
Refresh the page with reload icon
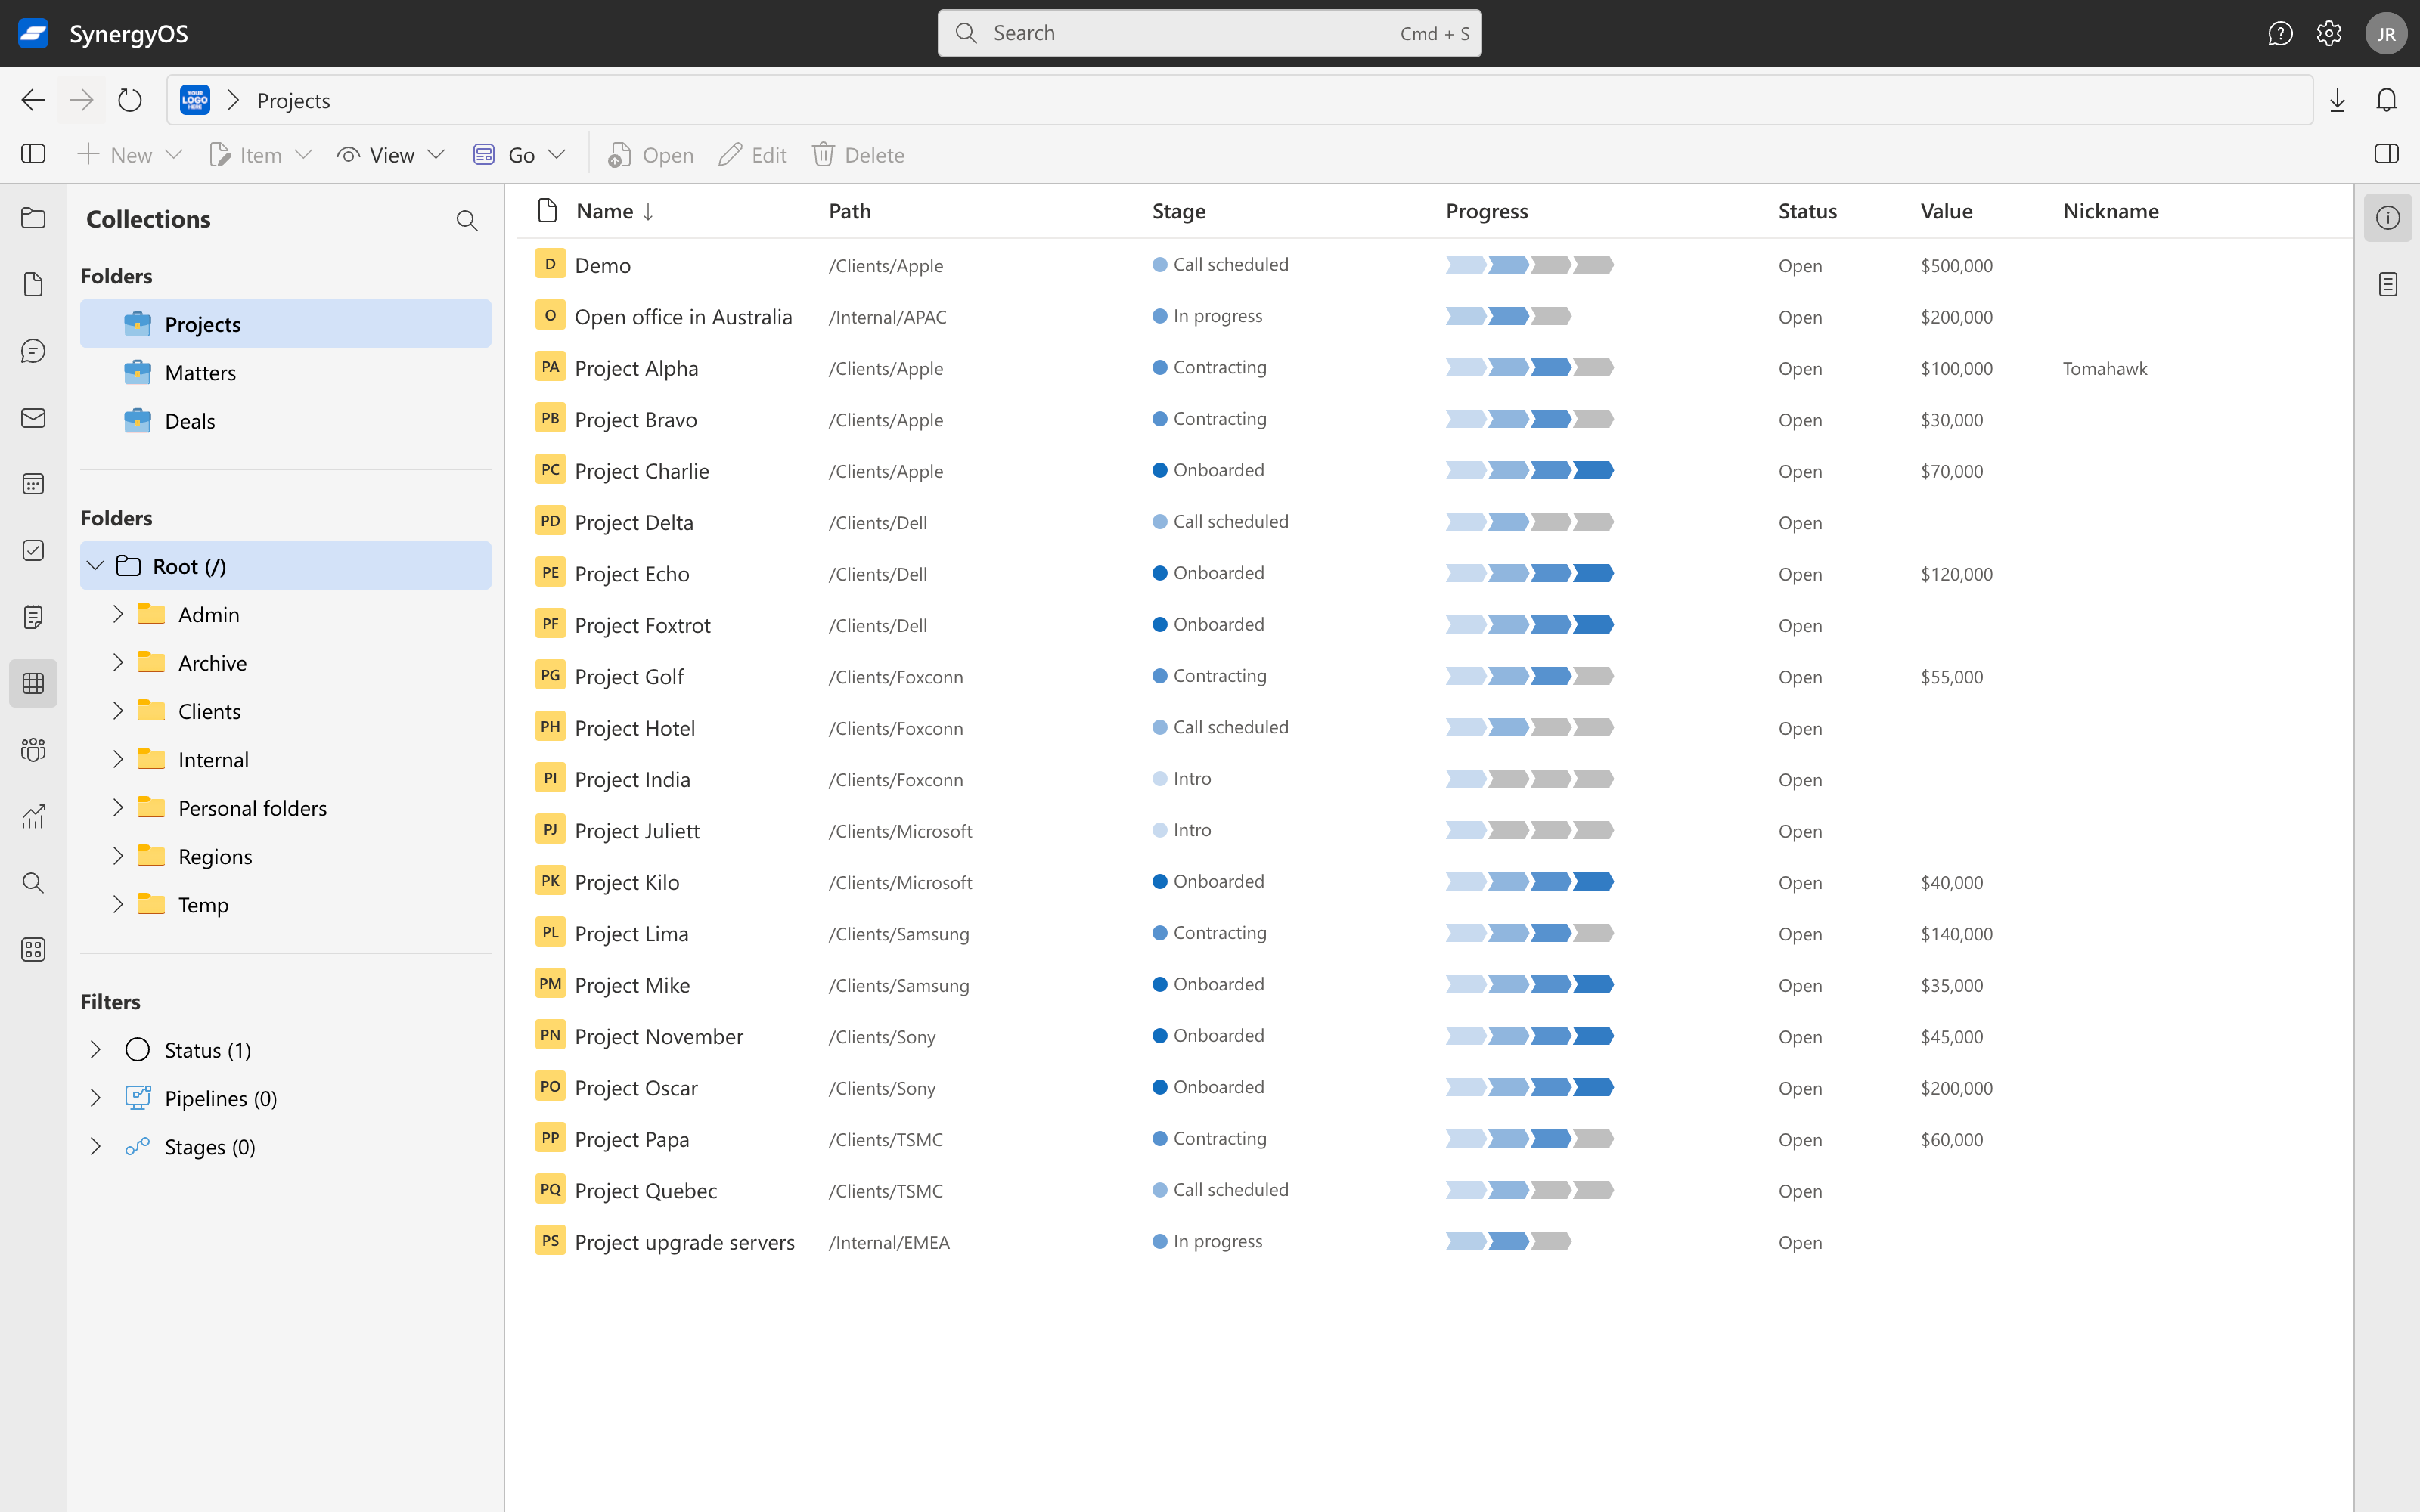[x=130, y=100]
